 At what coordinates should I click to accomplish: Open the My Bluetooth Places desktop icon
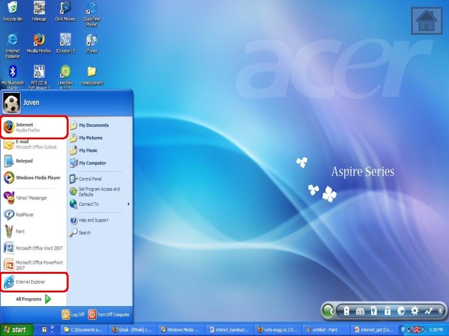[x=12, y=77]
